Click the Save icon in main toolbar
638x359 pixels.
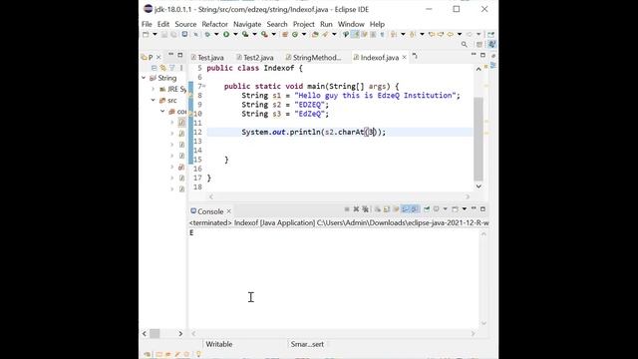pos(163,35)
